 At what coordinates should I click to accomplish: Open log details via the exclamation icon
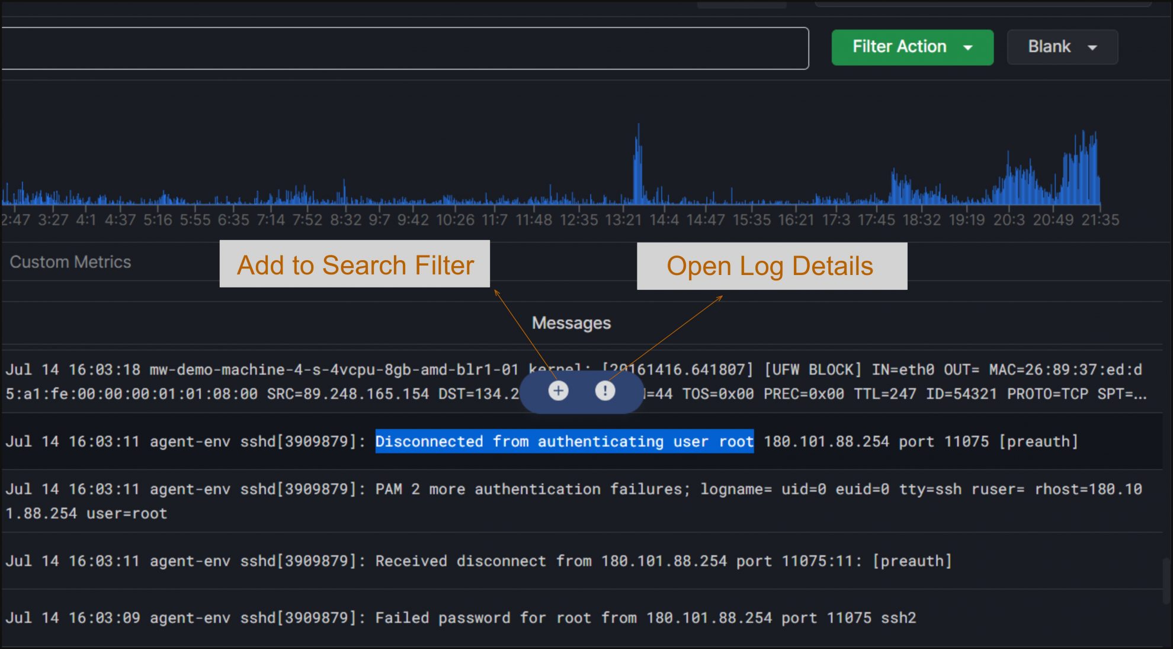(604, 391)
